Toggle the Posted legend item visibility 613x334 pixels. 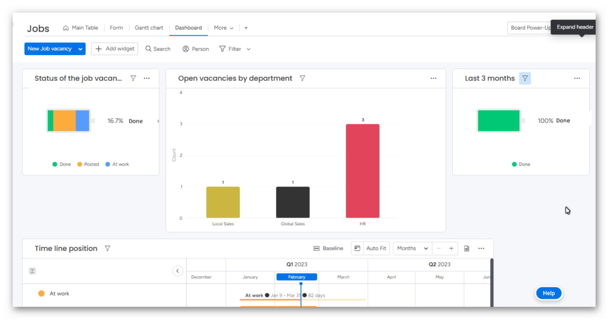[88, 164]
